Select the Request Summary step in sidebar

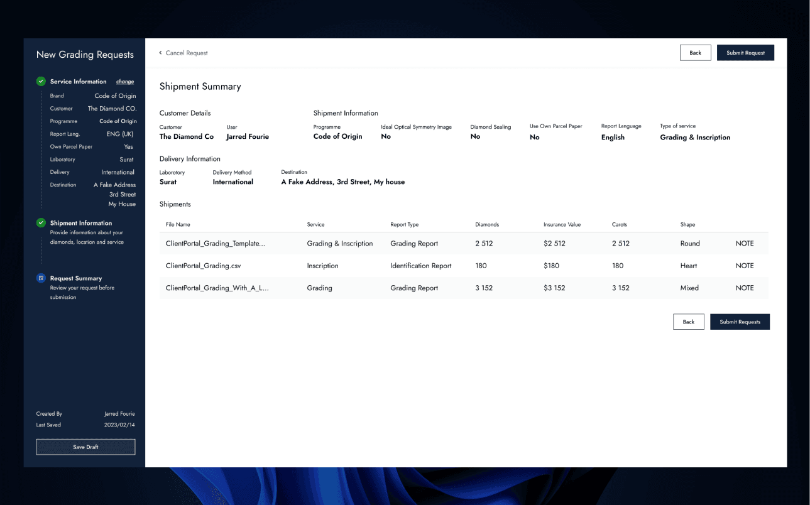(76, 278)
